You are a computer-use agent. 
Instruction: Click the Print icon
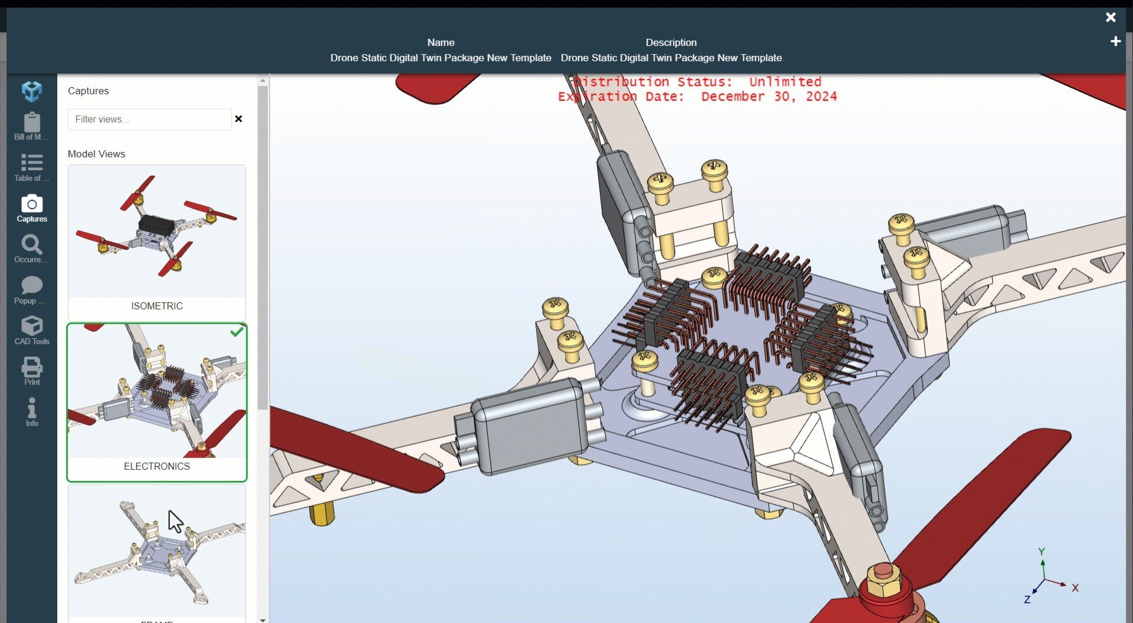coord(31,370)
